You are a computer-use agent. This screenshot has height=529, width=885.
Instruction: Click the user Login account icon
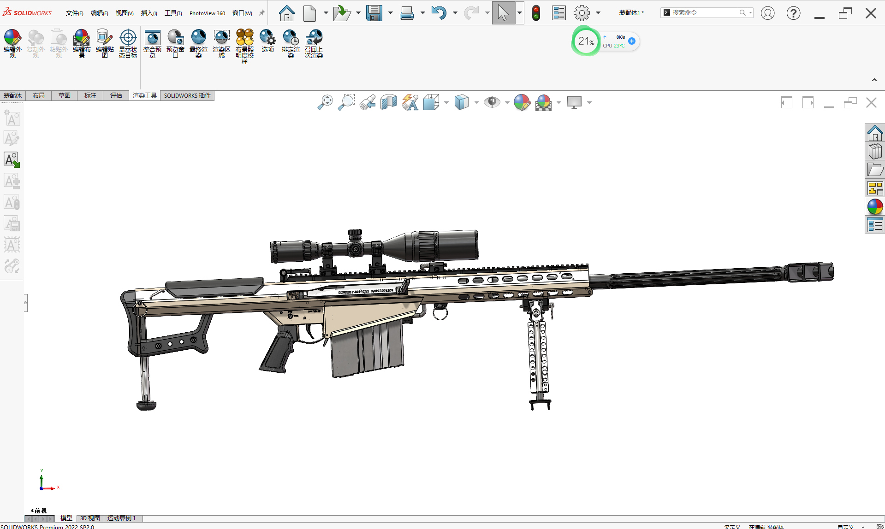[x=767, y=13]
